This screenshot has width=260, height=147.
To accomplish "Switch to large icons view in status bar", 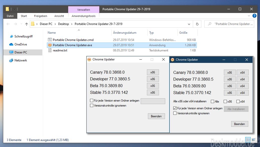I will [x=253, y=140].
